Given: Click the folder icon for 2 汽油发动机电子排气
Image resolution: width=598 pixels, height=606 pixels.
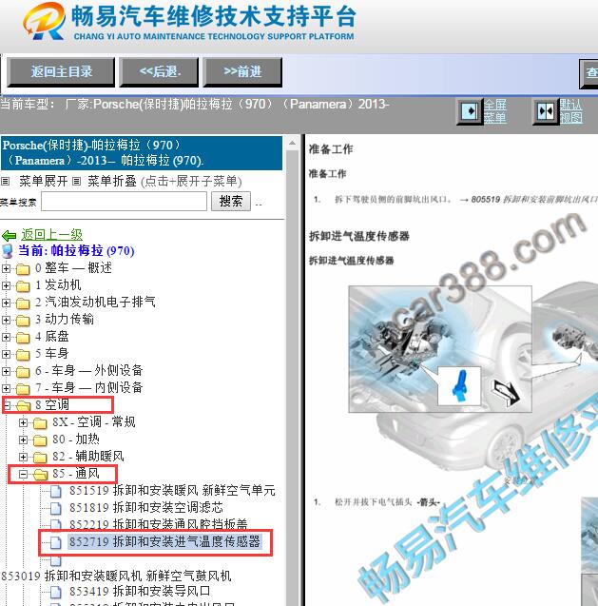Looking at the screenshot, I should [23, 303].
